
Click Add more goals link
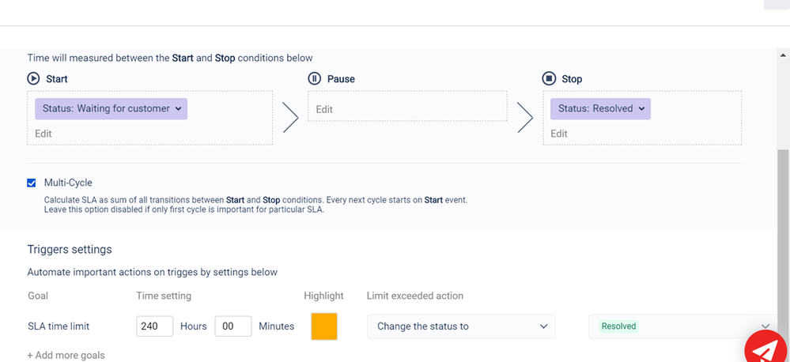(66, 355)
